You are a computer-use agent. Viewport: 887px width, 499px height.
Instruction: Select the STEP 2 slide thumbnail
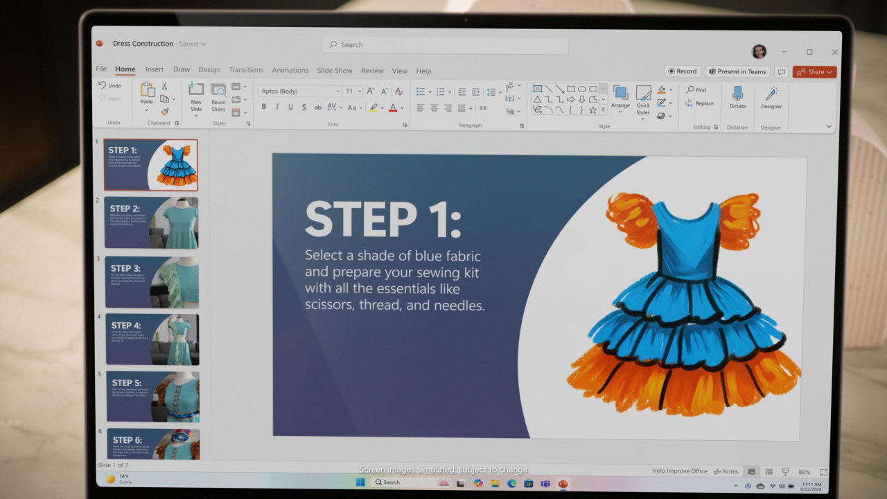[x=151, y=222]
